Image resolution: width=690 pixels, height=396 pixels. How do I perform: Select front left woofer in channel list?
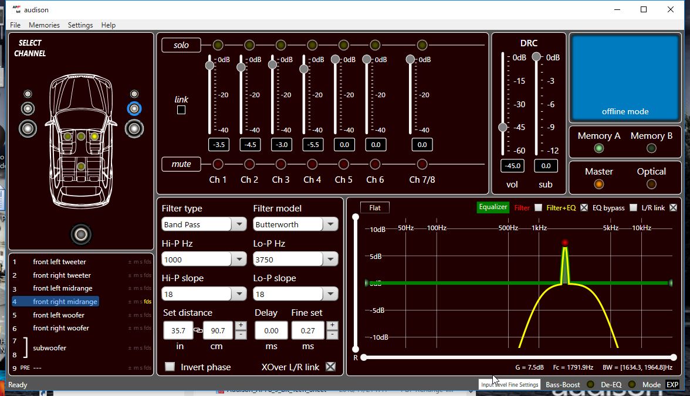click(59, 315)
